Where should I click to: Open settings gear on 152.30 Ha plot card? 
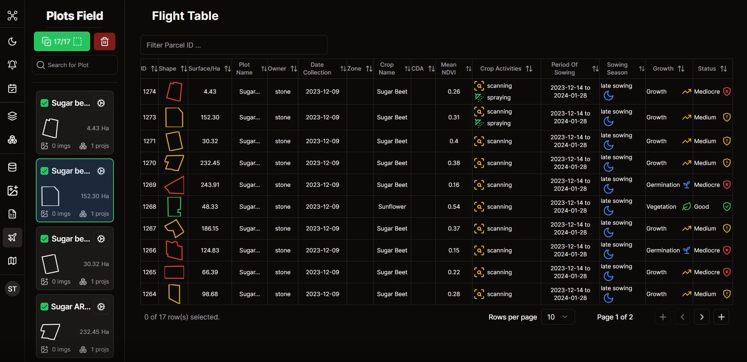(x=101, y=171)
